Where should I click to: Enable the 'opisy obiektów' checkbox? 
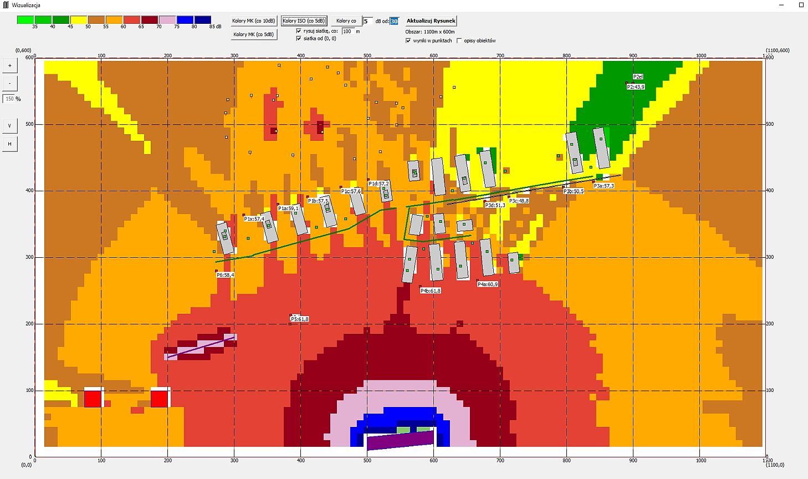point(459,40)
